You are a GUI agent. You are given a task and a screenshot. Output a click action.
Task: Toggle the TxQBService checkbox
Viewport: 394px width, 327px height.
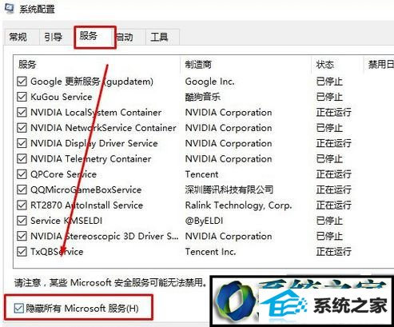coord(22,251)
